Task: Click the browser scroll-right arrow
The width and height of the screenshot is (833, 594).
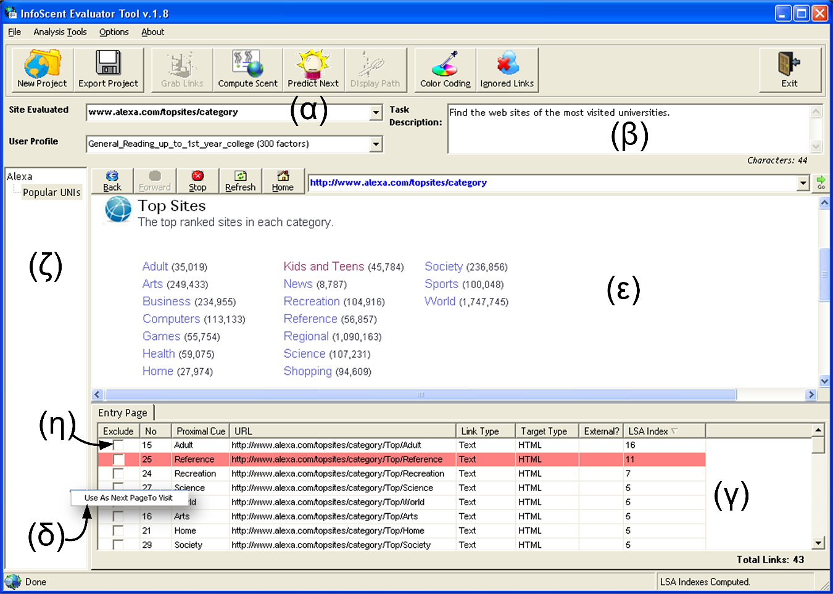Action: coord(811,395)
